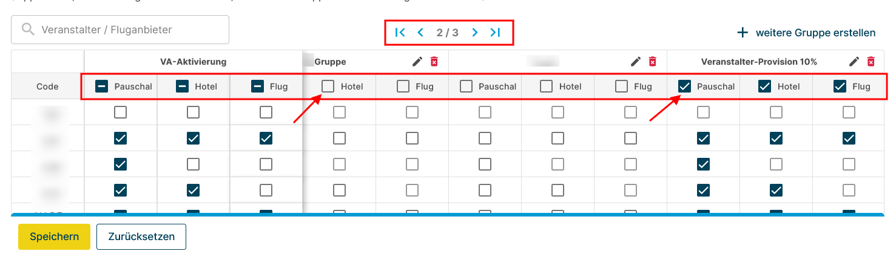Click red trash icon beside Gruppe header

click(434, 61)
